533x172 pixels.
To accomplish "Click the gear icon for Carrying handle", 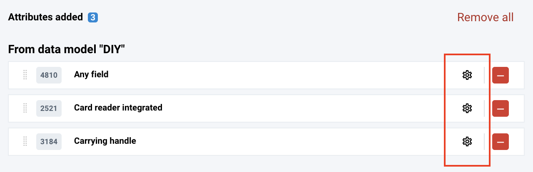I will pyautogui.click(x=467, y=142).
